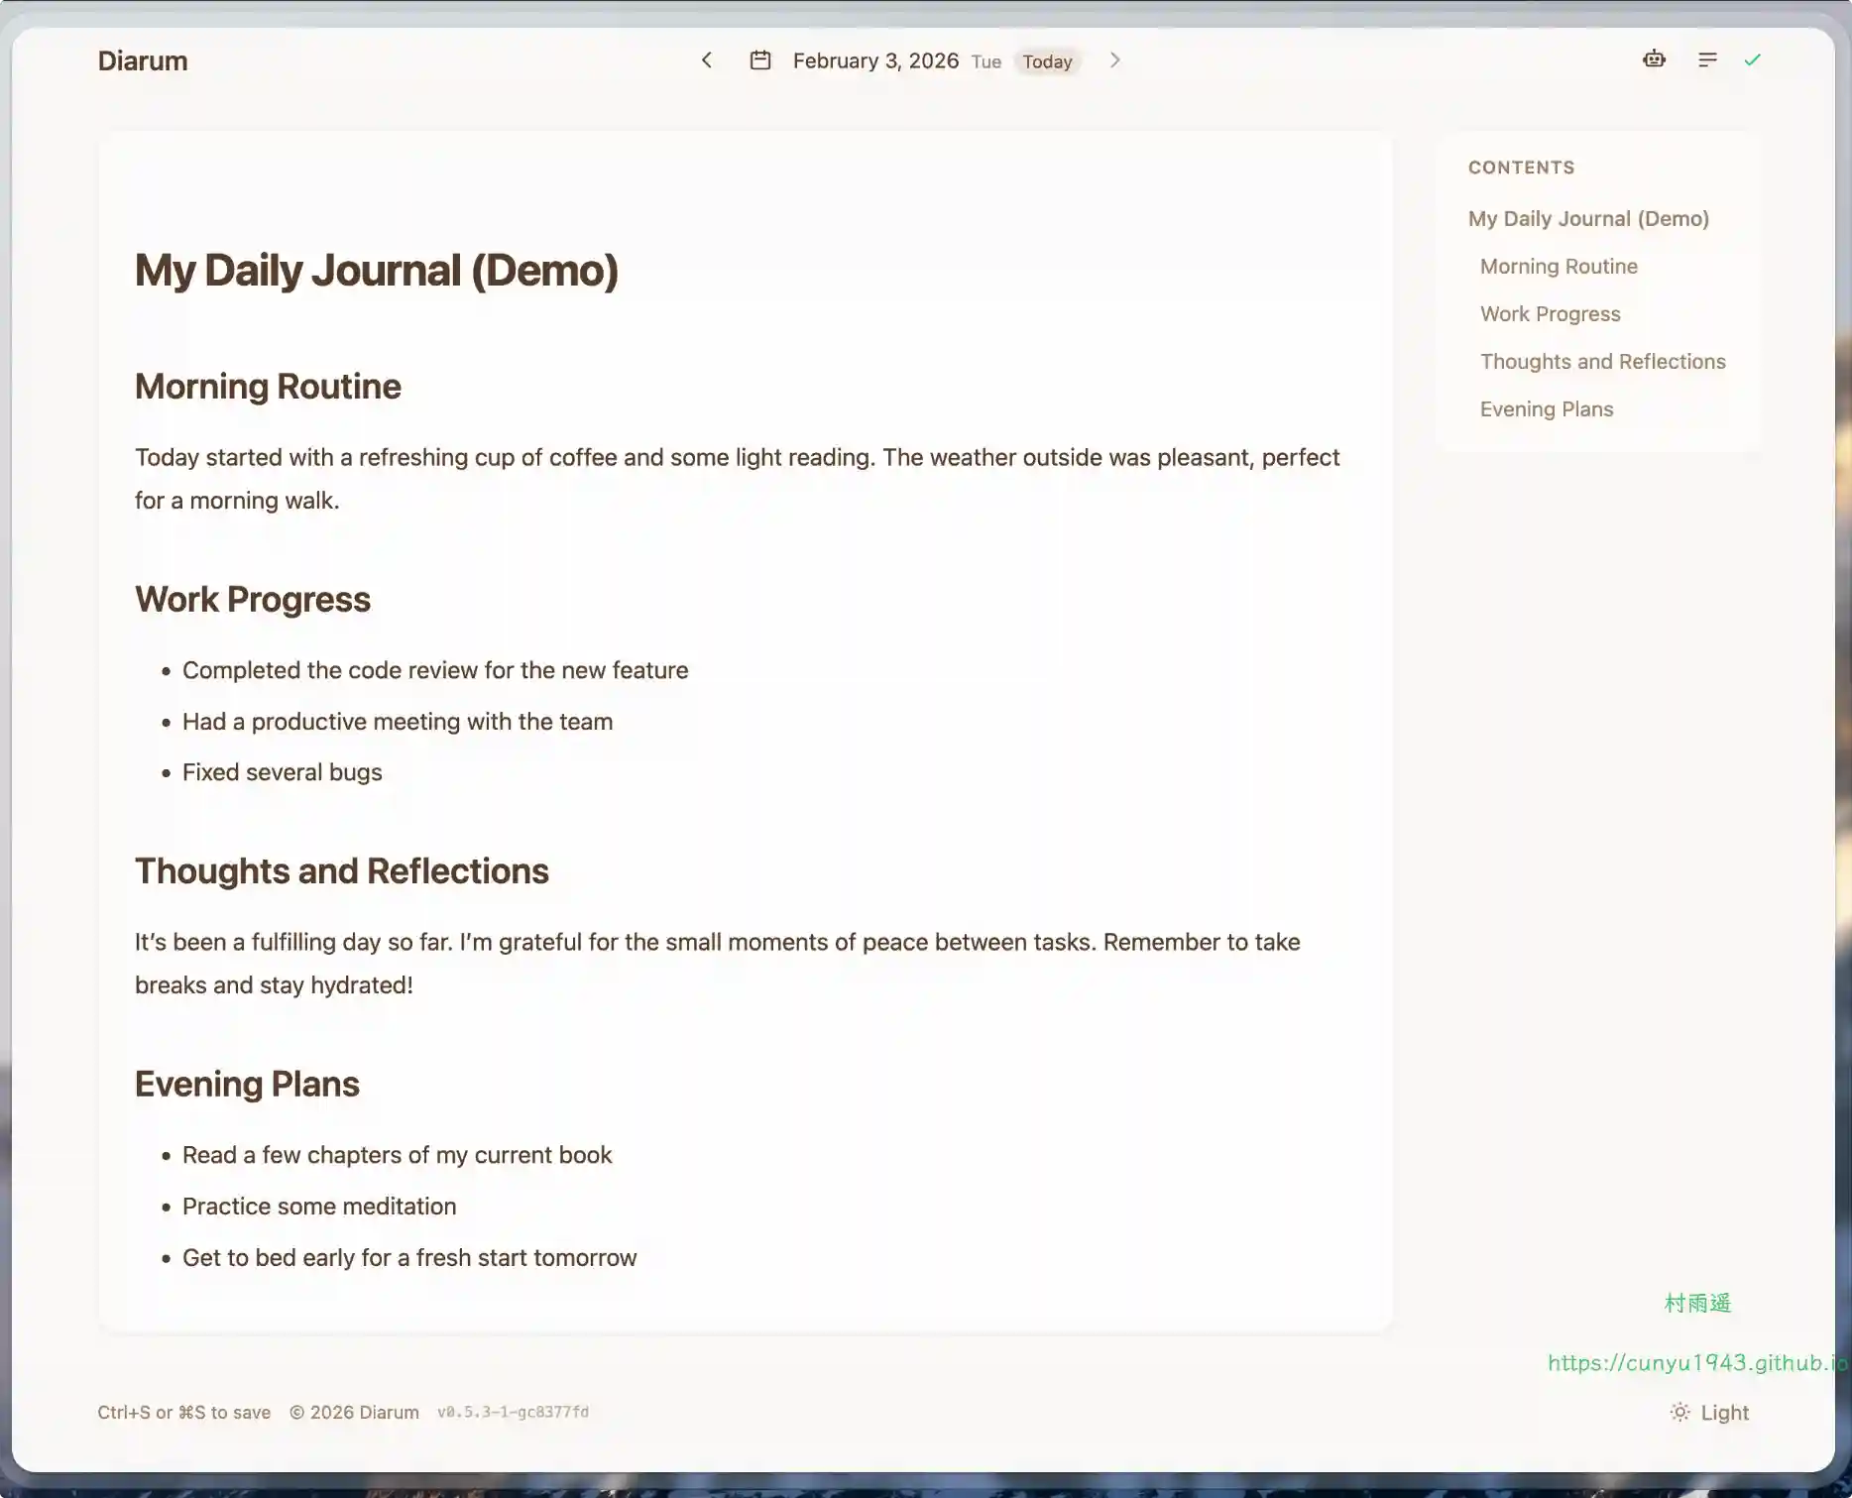Go to the previous day arrow
The image size is (1852, 1498).
click(706, 60)
